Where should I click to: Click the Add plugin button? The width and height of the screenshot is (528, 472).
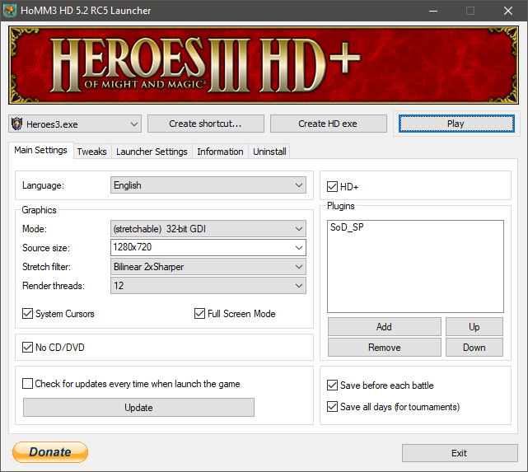pos(384,327)
